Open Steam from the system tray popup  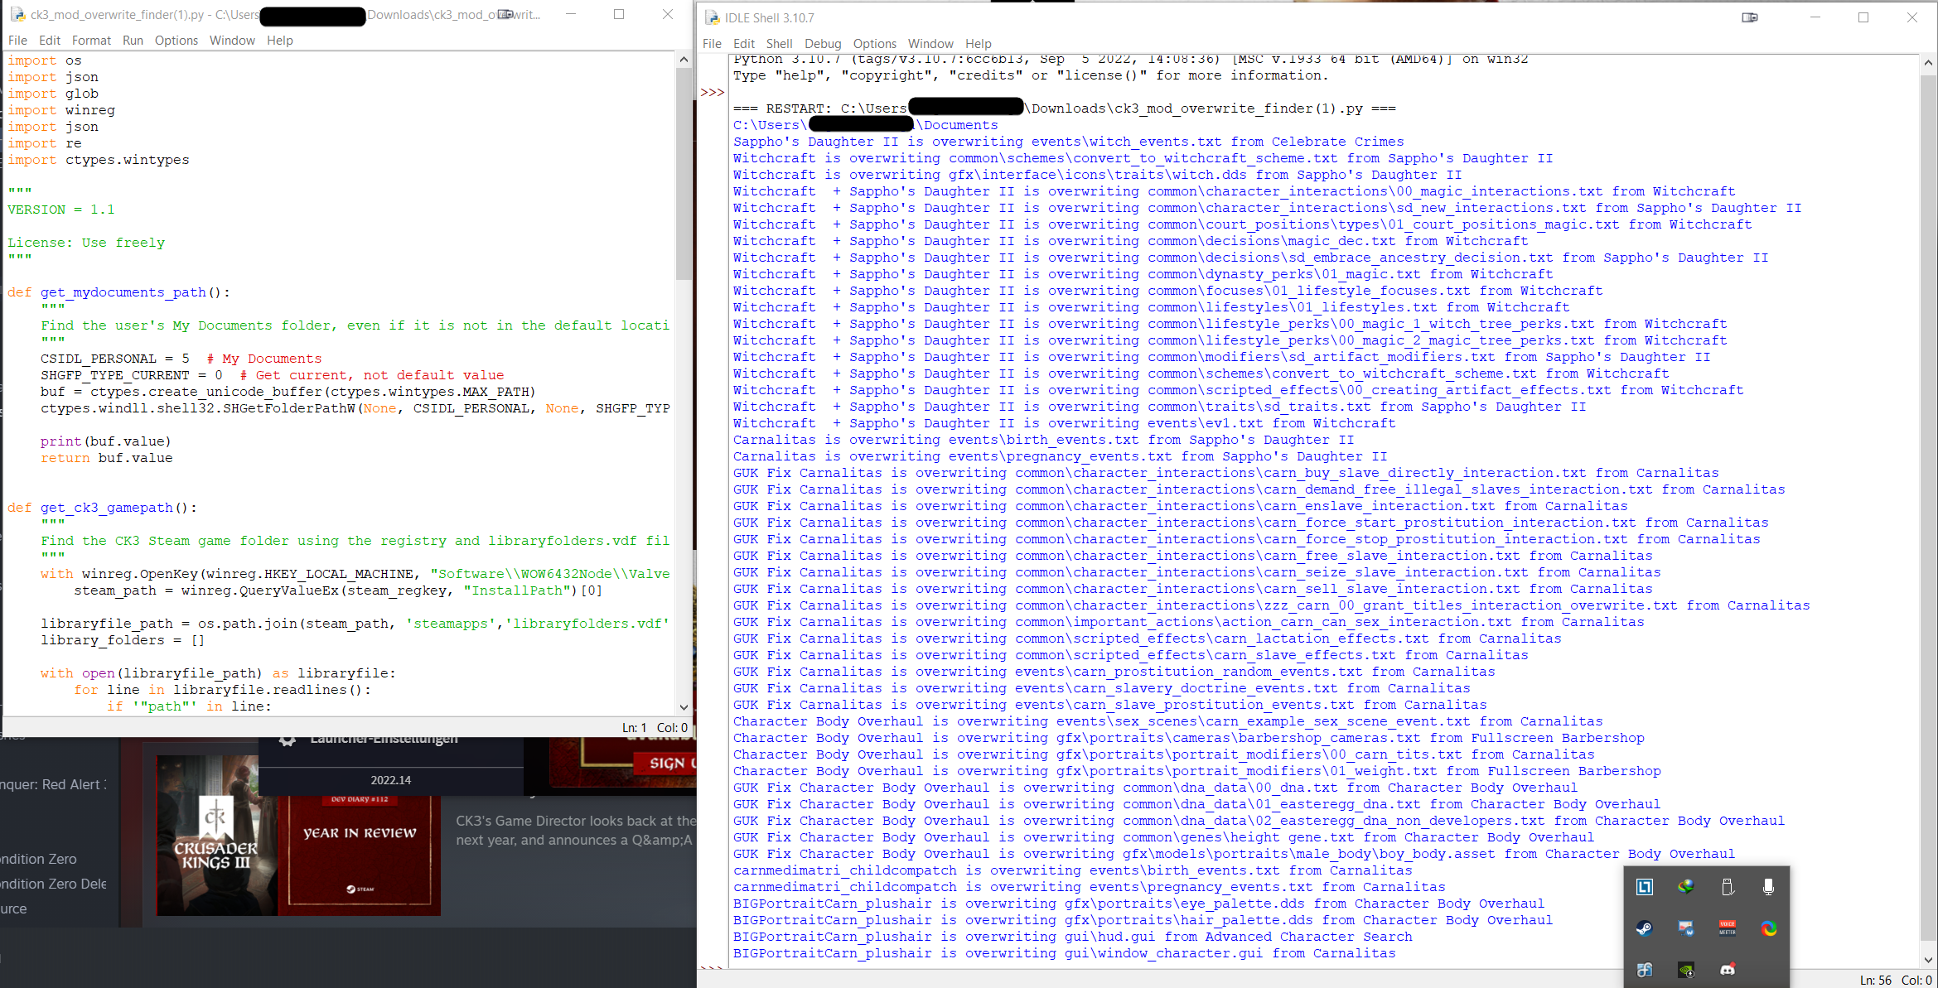click(1645, 928)
